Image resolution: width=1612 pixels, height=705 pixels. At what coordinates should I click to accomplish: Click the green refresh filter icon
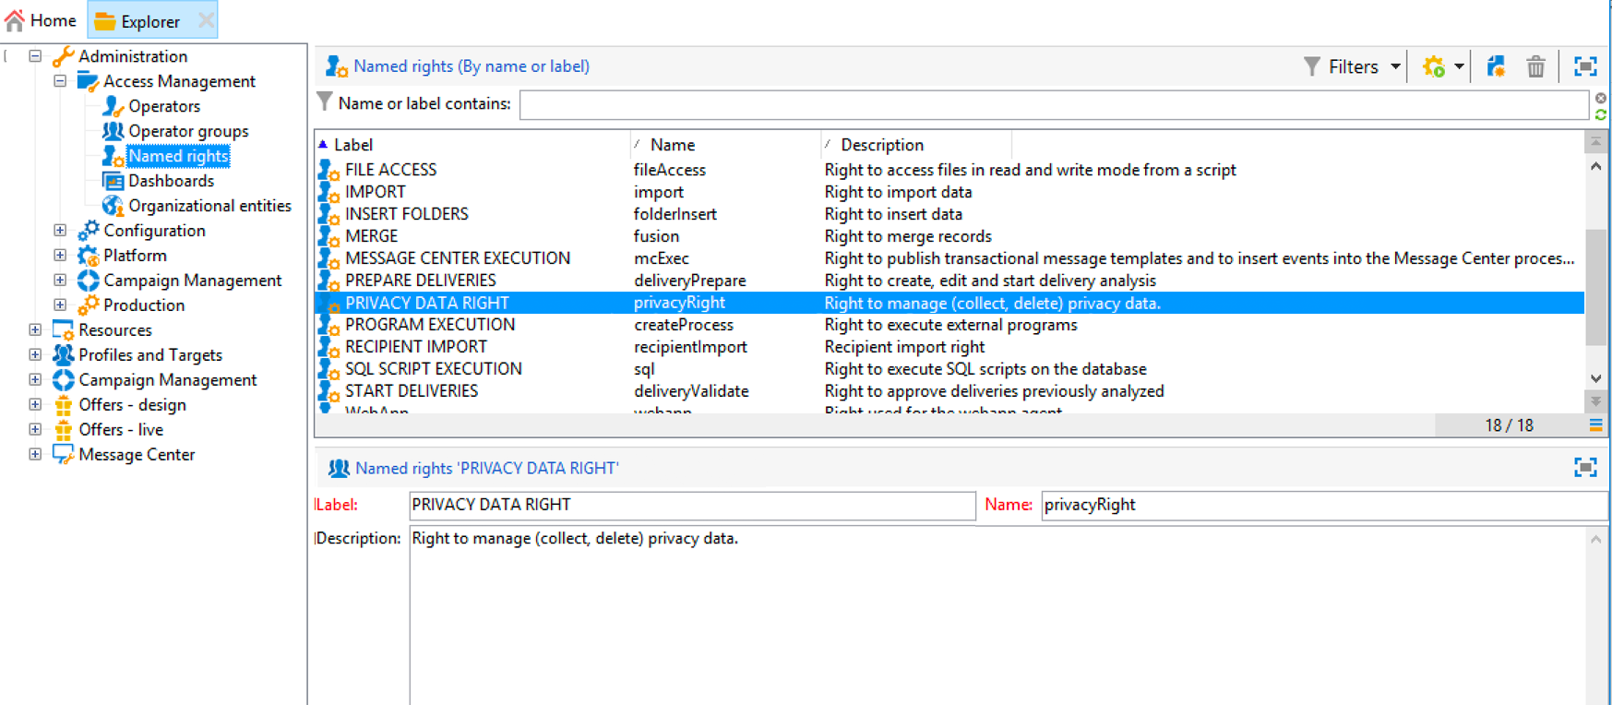click(1601, 114)
